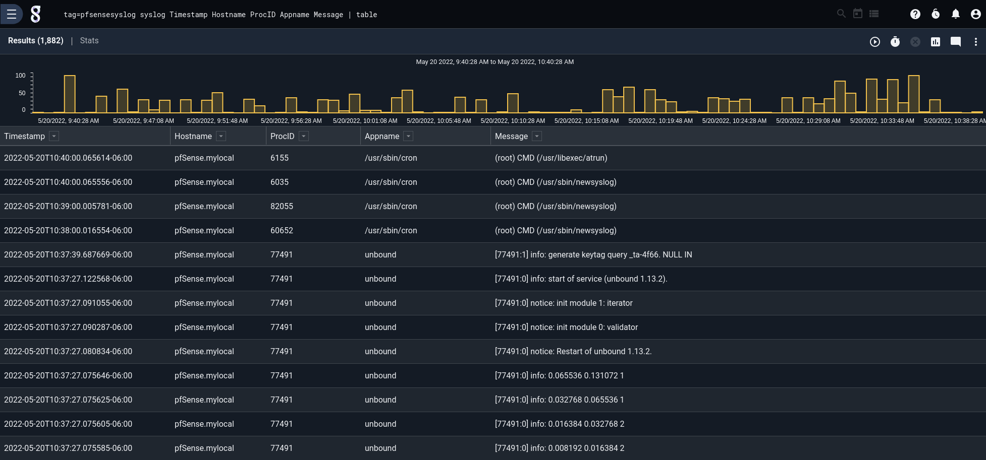This screenshot has width=986, height=460.
Task: Select timestamp 2022-05-20T10:40:00.065614-06:00
Action: click(68, 158)
